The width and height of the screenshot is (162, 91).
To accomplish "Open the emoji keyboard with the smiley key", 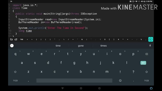I will 120,81.
